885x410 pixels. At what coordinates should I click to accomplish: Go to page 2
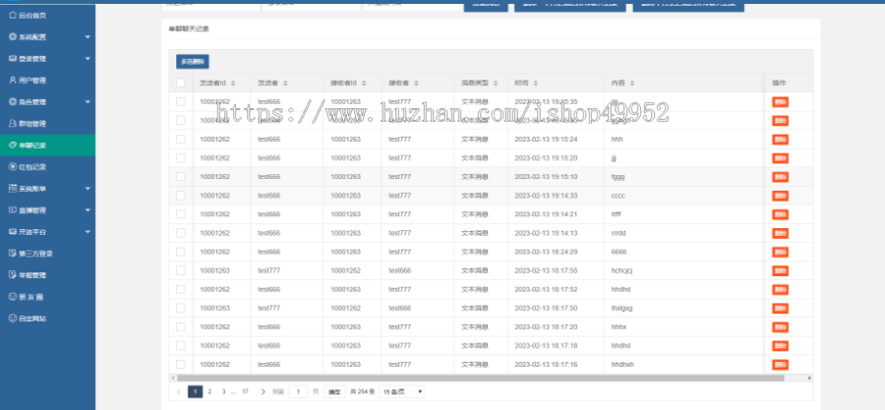(209, 391)
